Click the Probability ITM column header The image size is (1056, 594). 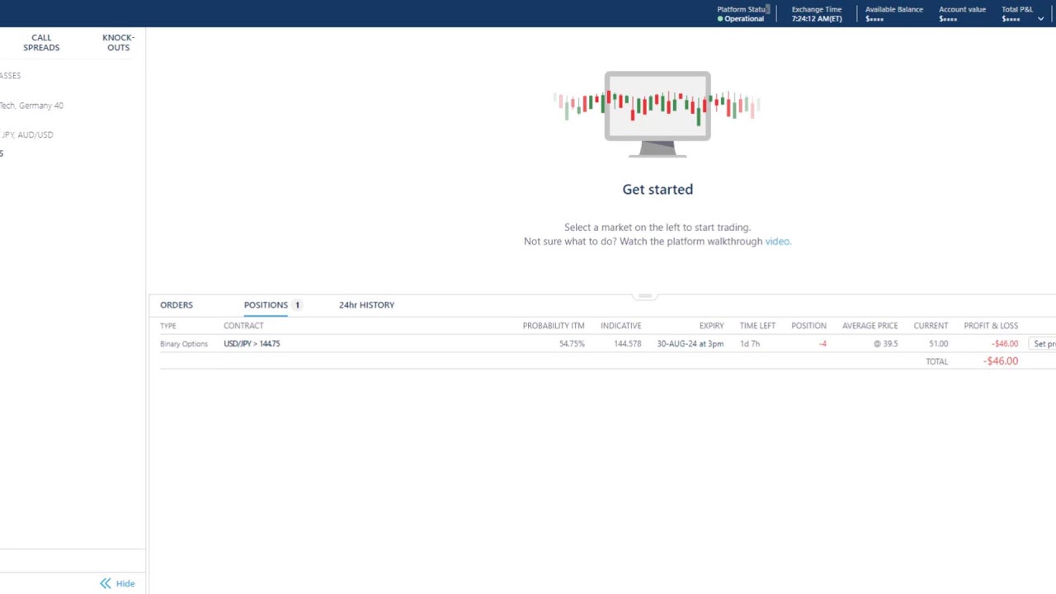click(x=554, y=326)
